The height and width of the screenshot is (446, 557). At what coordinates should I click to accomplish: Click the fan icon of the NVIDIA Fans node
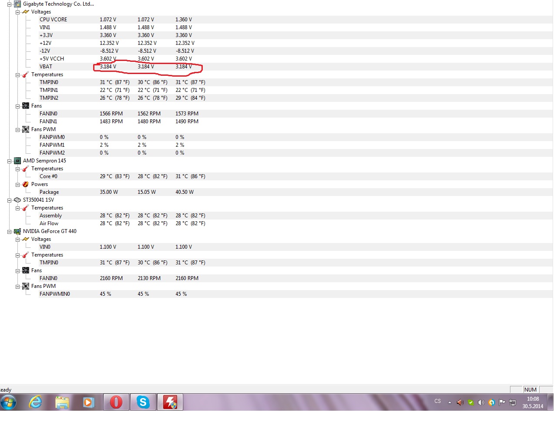[26, 270]
